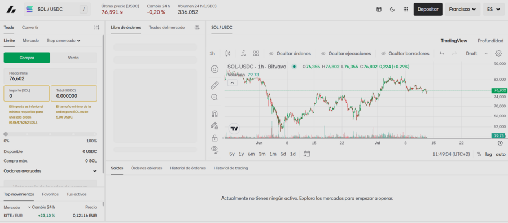Click the Bitvavo logo icon
This screenshot has height=223, width=508.
coord(11,10)
